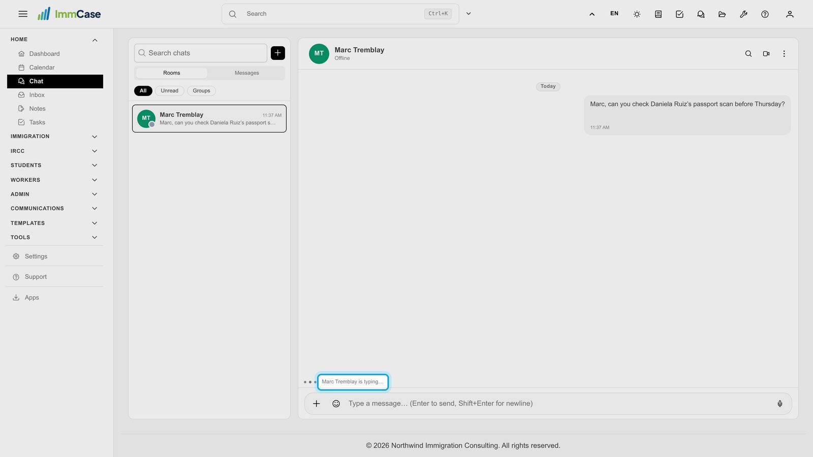
Task: Filter chats by Unread
Action: [x=170, y=91]
